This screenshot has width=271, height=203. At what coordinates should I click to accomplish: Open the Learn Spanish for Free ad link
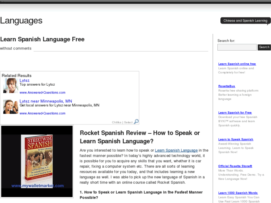[235, 112]
